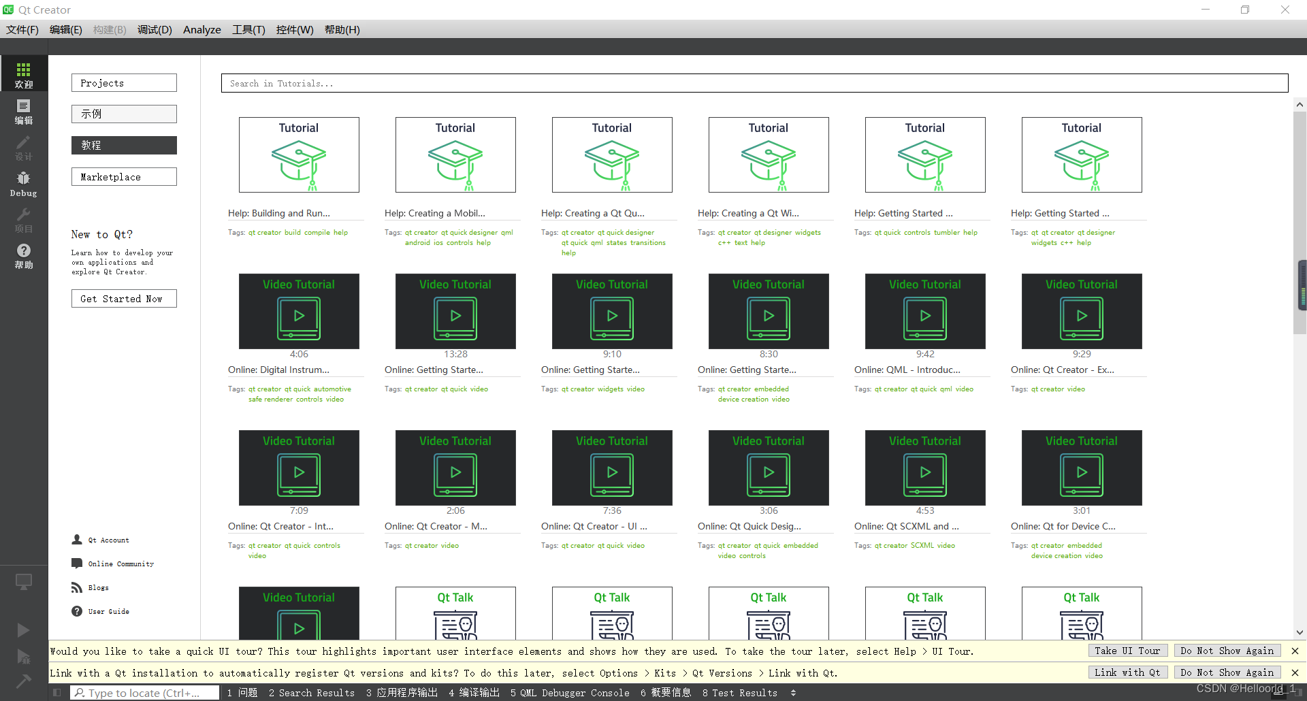Viewport: 1307px width, 701px height.
Task: Click the Projects button
Action: click(x=124, y=82)
